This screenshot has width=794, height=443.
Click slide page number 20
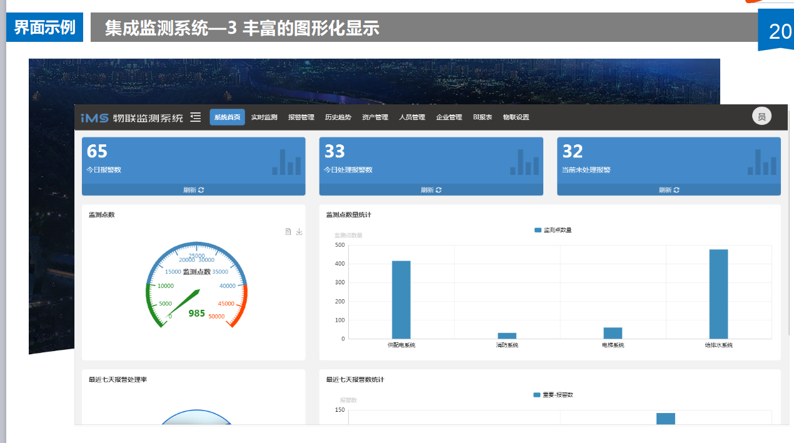click(780, 31)
